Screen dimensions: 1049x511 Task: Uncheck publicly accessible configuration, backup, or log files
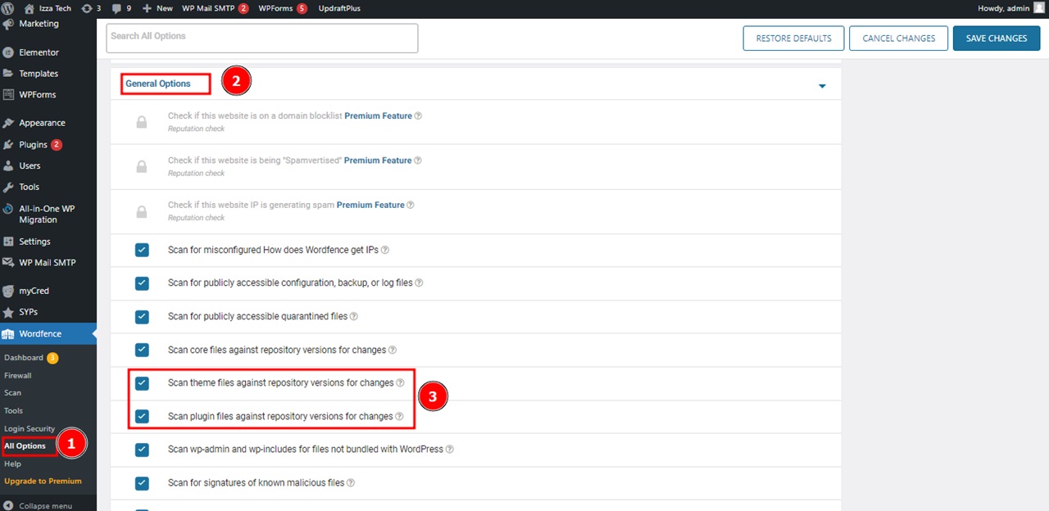point(142,283)
